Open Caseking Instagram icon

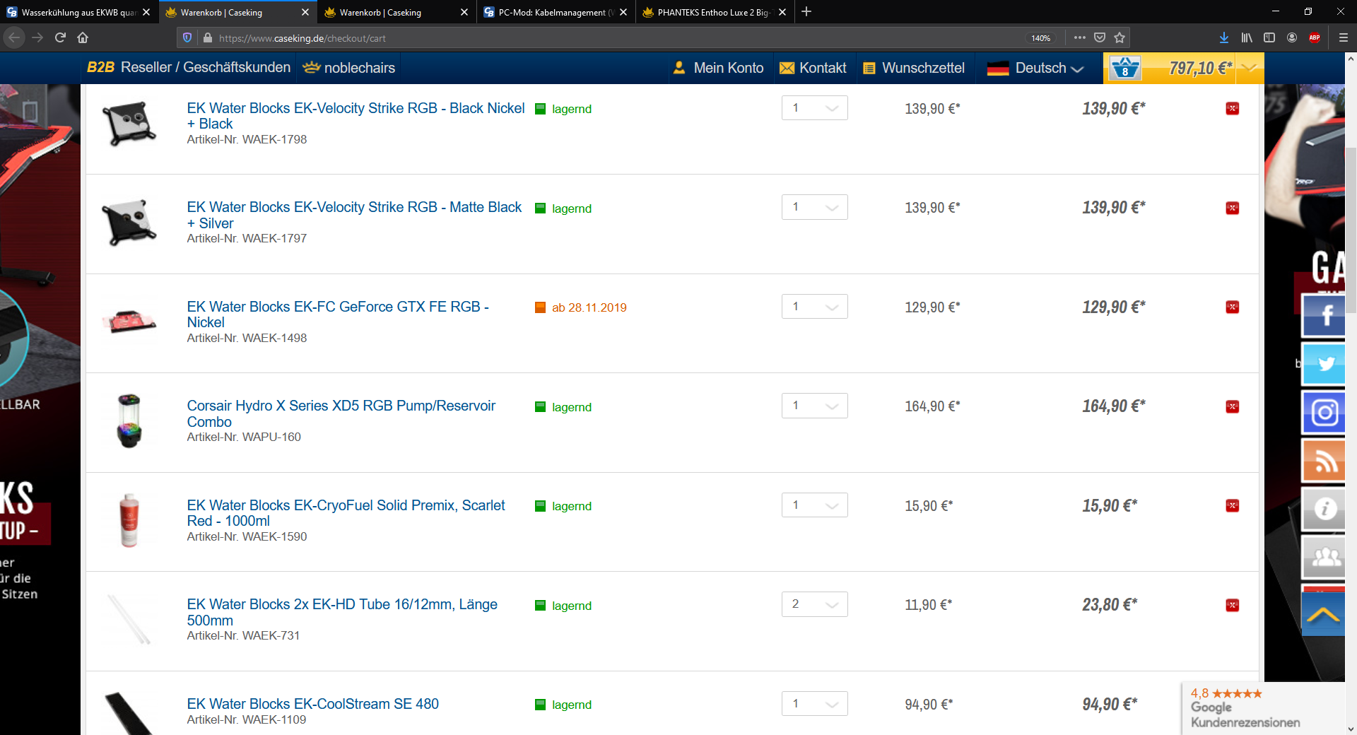[1324, 412]
